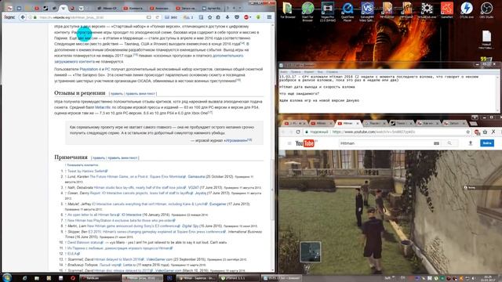Viewport: 502px width, 282px height.
Task: Click Firefox page vertical scrollbar
Action: [273, 147]
